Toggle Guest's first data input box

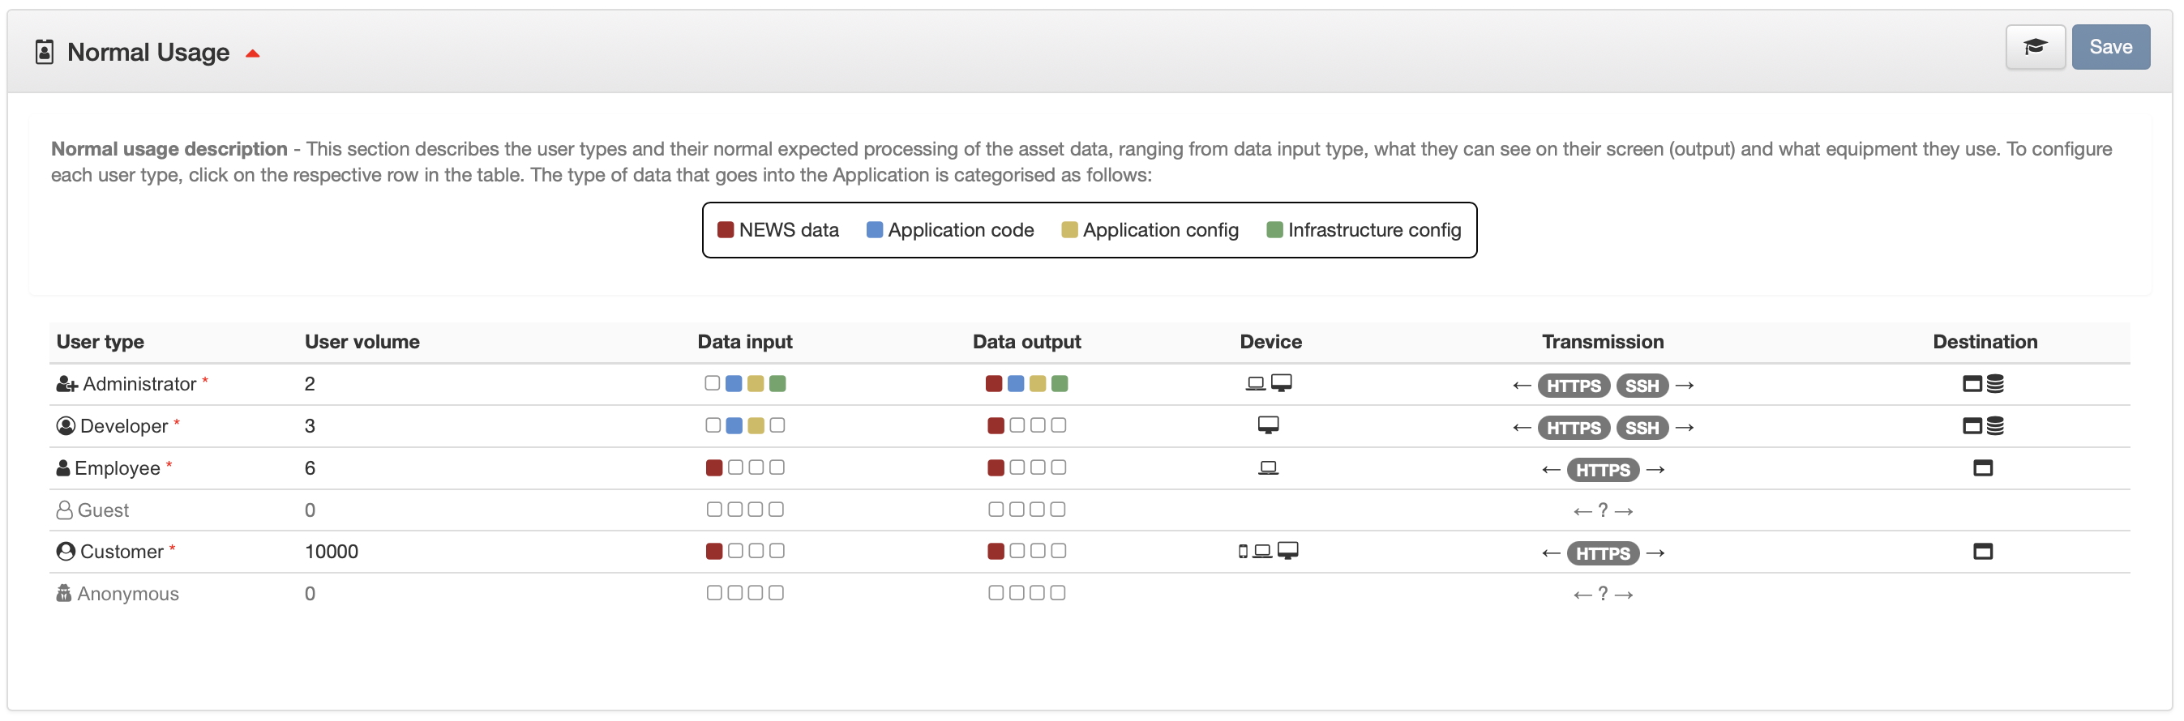(x=714, y=510)
